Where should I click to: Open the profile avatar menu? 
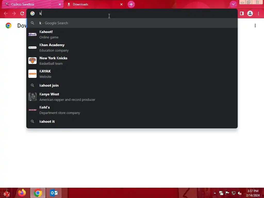click(250, 13)
